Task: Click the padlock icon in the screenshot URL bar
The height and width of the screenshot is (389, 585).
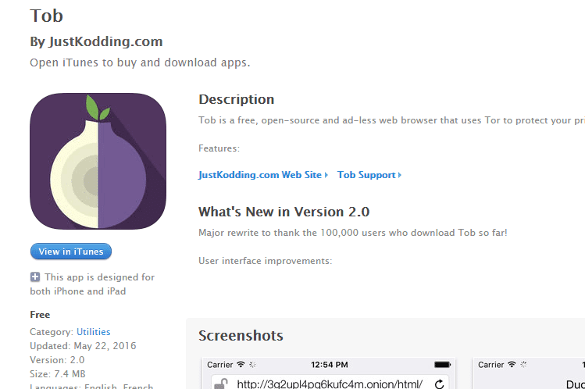Action: [x=221, y=384]
